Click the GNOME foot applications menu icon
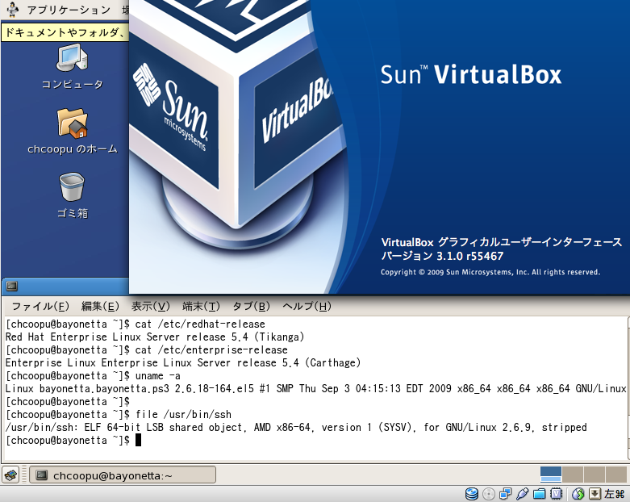 coord(13,9)
